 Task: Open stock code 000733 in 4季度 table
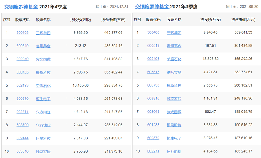23,72
